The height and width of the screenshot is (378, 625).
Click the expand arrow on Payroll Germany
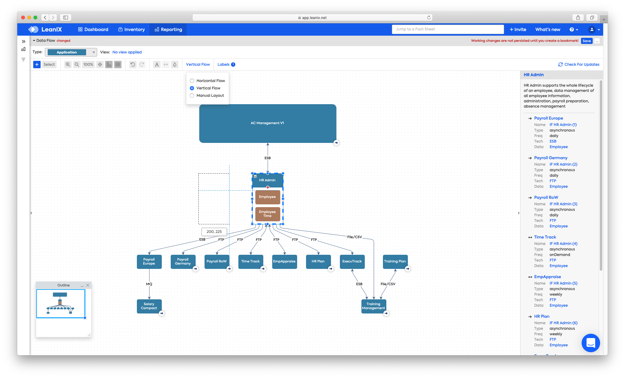[x=195, y=269]
